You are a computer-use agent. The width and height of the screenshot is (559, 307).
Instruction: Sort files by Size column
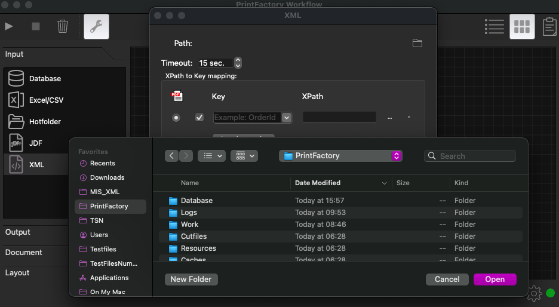(403, 183)
